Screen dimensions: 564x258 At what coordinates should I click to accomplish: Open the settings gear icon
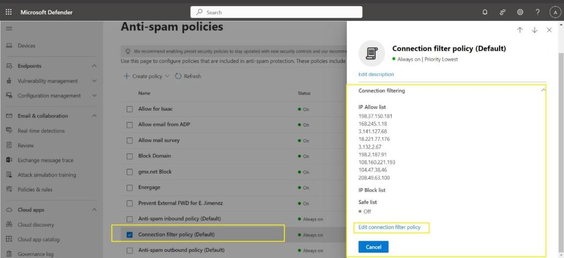click(x=520, y=12)
